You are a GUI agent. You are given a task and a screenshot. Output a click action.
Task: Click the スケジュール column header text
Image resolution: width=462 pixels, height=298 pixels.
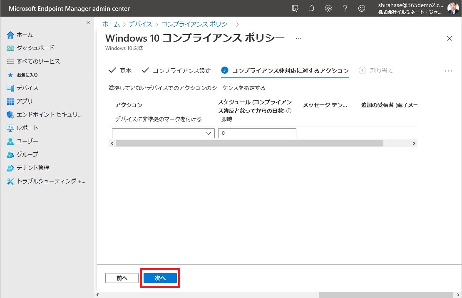pyautogui.click(x=255, y=106)
